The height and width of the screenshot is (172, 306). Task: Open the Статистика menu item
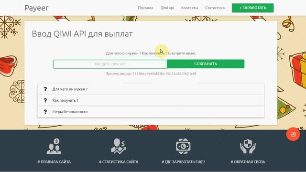tap(215, 8)
